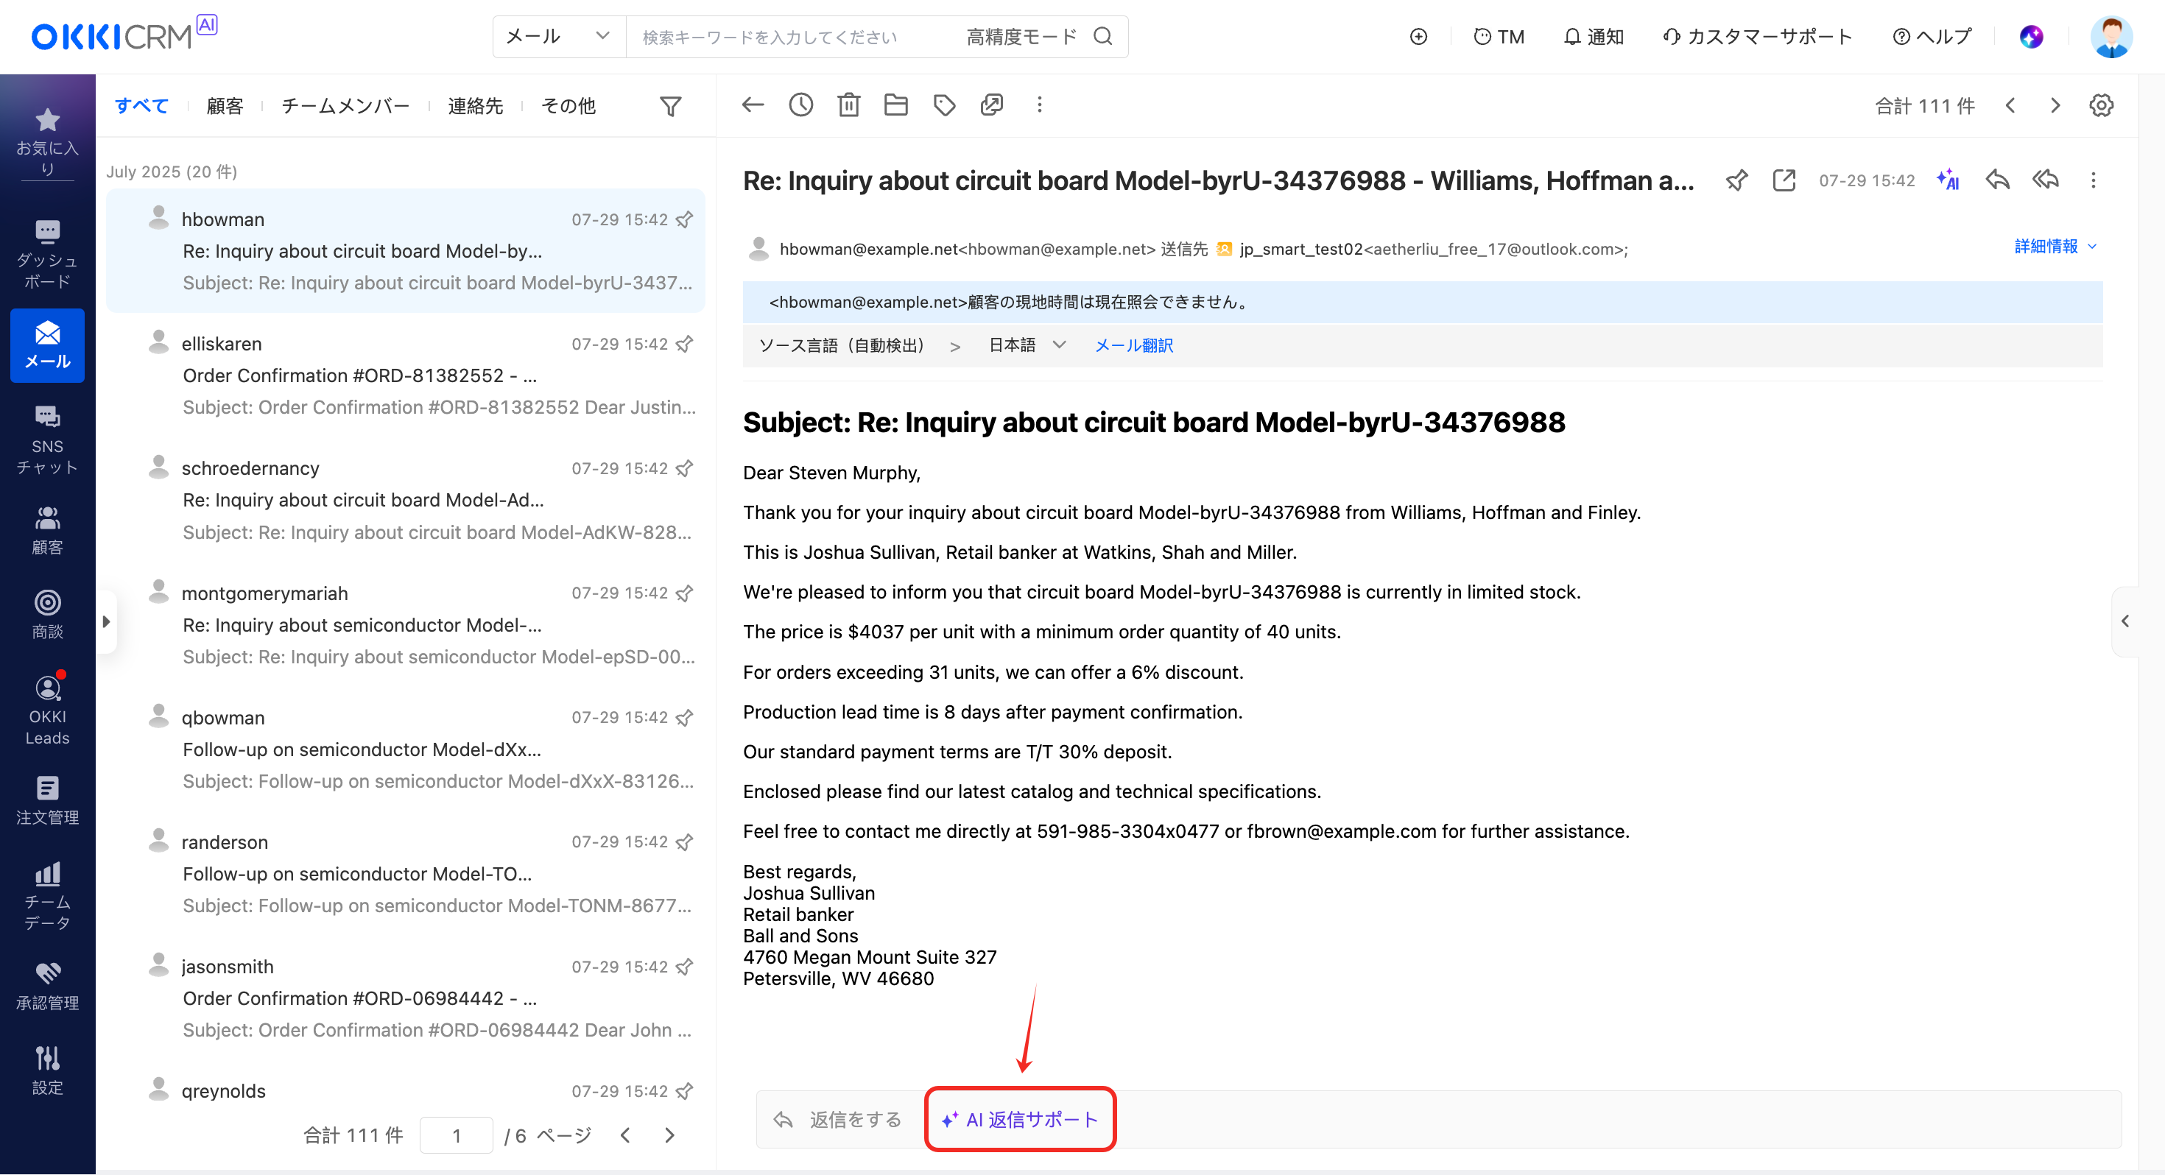
Task: Open 設定 settings in the sidebar
Action: point(47,1070)
